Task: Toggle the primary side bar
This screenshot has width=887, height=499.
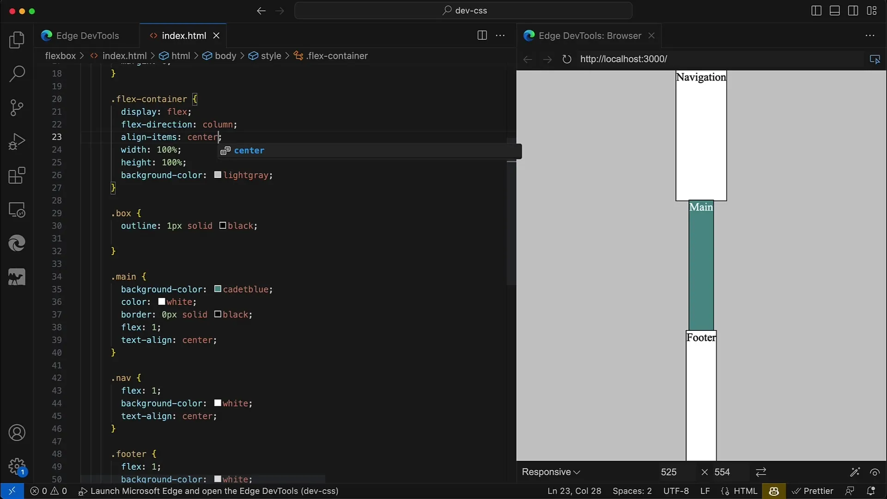Action: [816, 11]
